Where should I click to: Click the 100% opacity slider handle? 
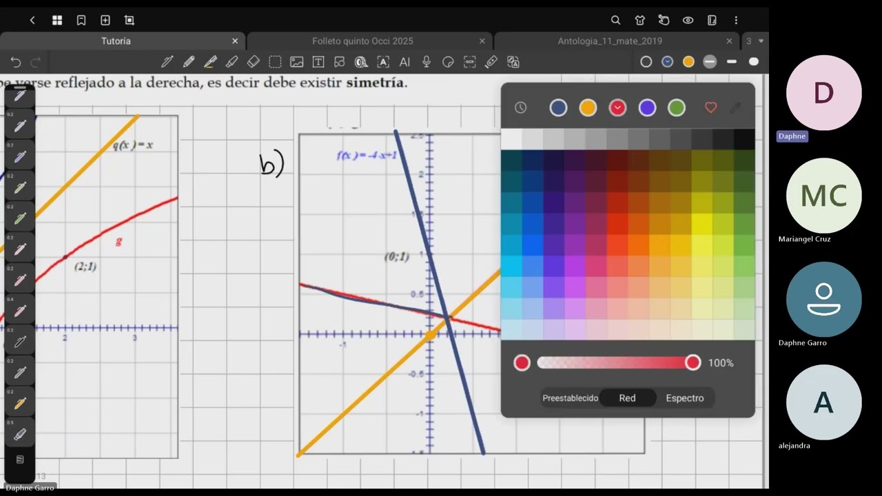[x=693, y=363]
